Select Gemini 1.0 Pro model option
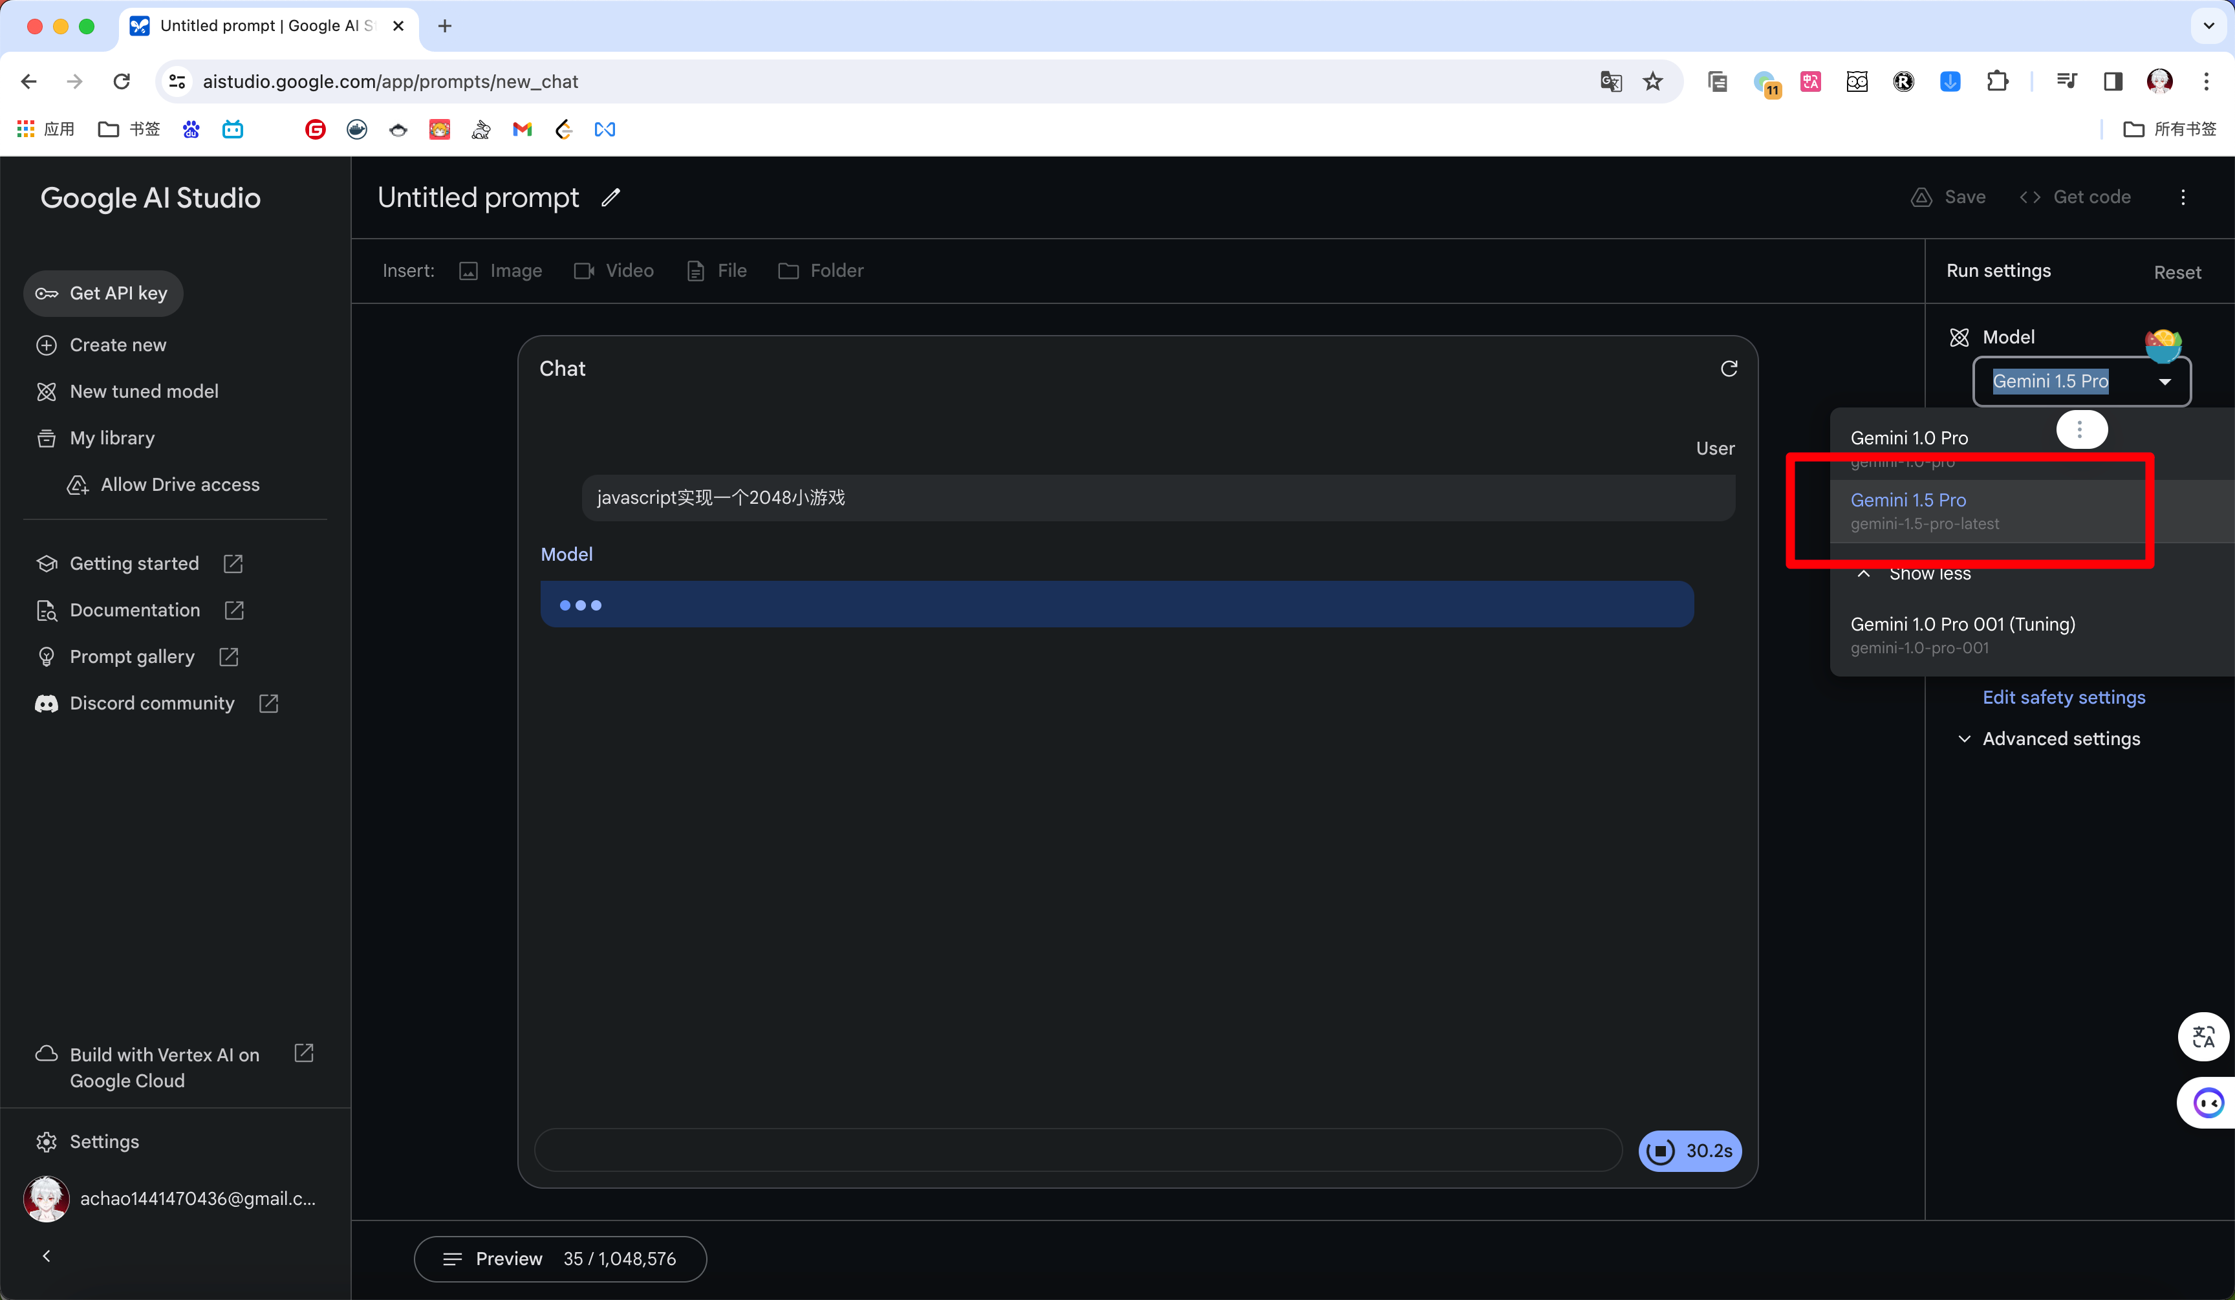This screenshot has height=1300, width=2235. 1910,438
